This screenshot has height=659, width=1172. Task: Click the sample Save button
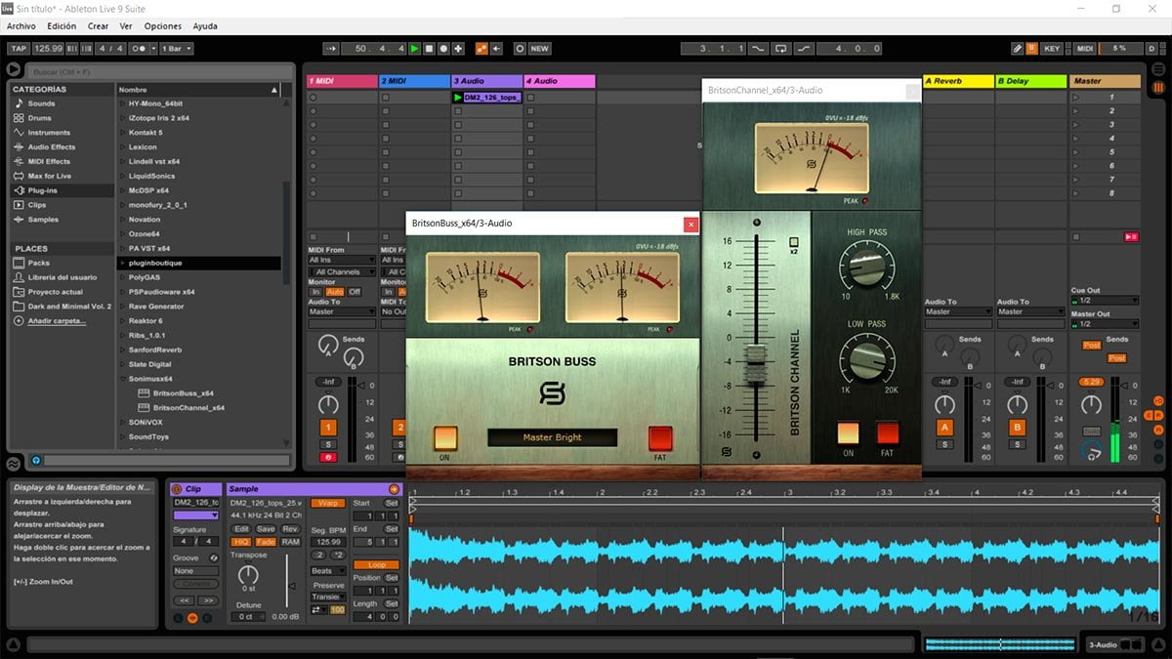click(x=266, y=529)
